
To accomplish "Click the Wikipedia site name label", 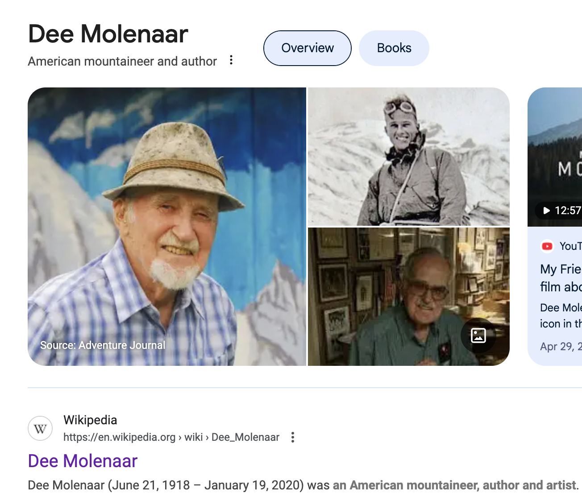I will pos(90,420).
